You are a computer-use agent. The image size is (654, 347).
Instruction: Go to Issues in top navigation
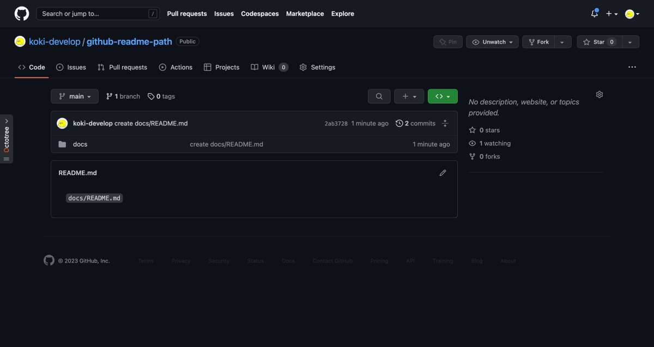pos(224,14)
